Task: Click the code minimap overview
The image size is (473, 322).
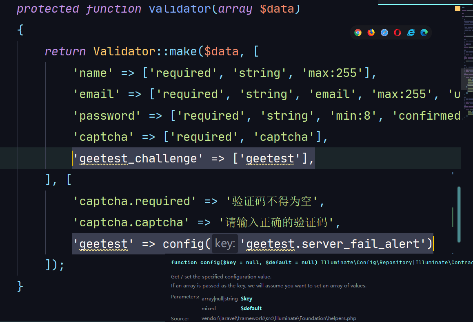Action: point(468,63)
